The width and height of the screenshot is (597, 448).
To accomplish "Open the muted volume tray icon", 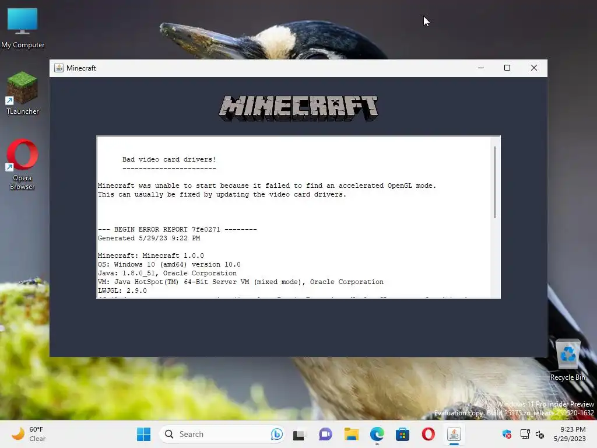I will pos(540,434).
